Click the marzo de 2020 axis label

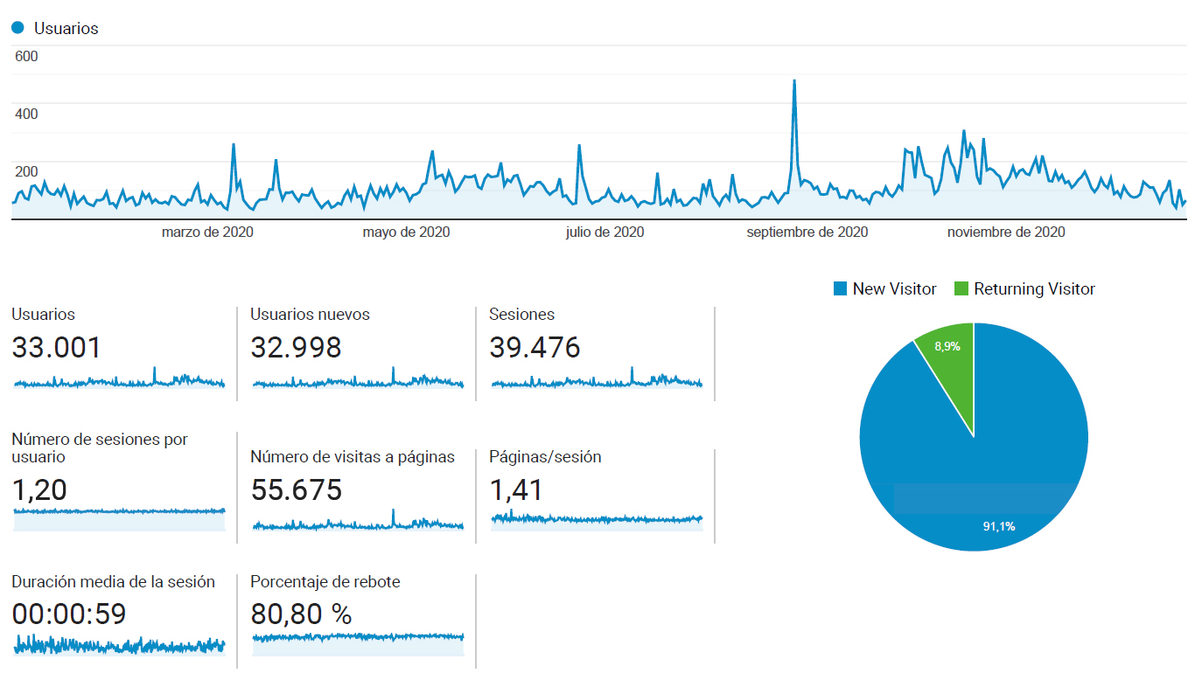click(207, 232)
